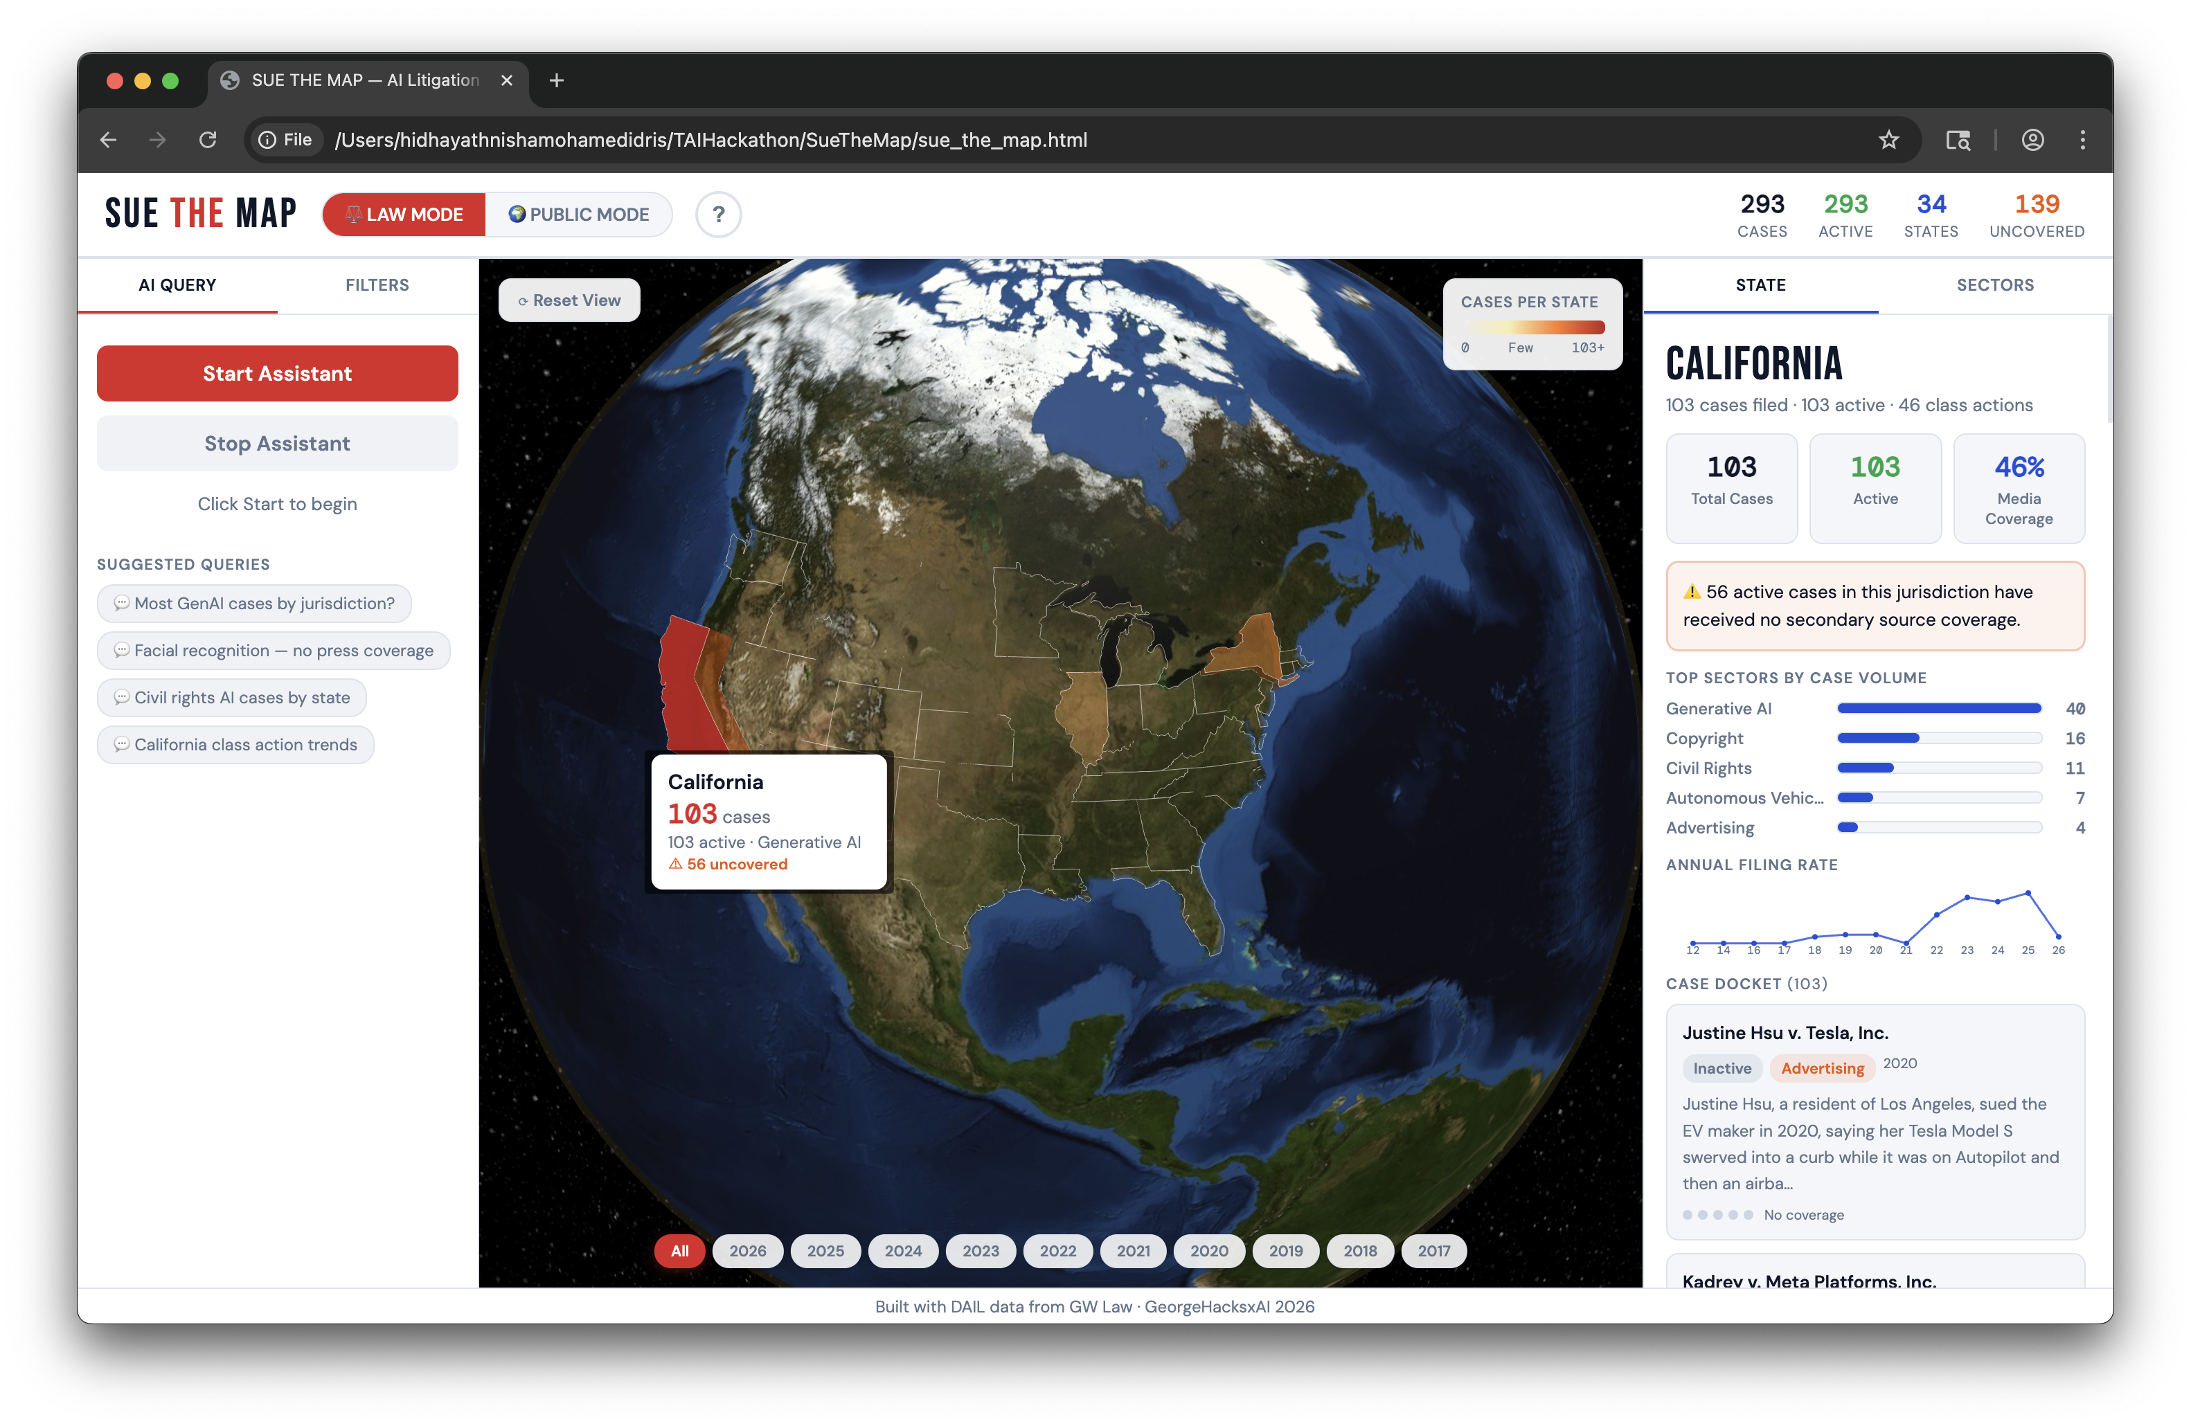
Task: Bookmark page with star icon
Action: point(1888,140)
